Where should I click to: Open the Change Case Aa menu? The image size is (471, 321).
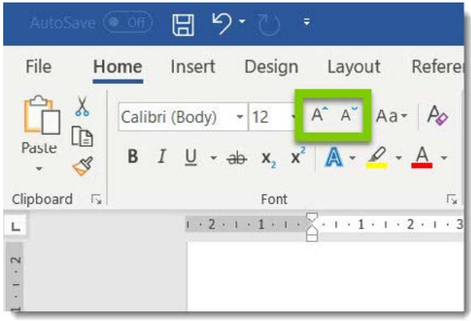tap(391, 115)
